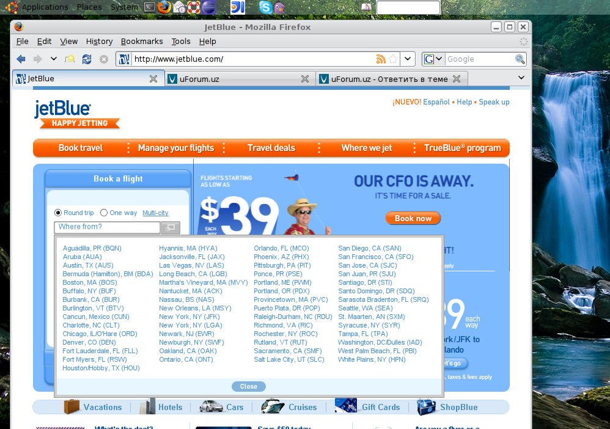This screenshot has width=610, height=429.
Task: Open the History menu
Action: (99, 41)
